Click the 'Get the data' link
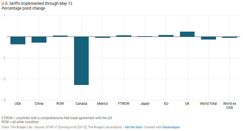243x131 pixels. pos(133,127)
